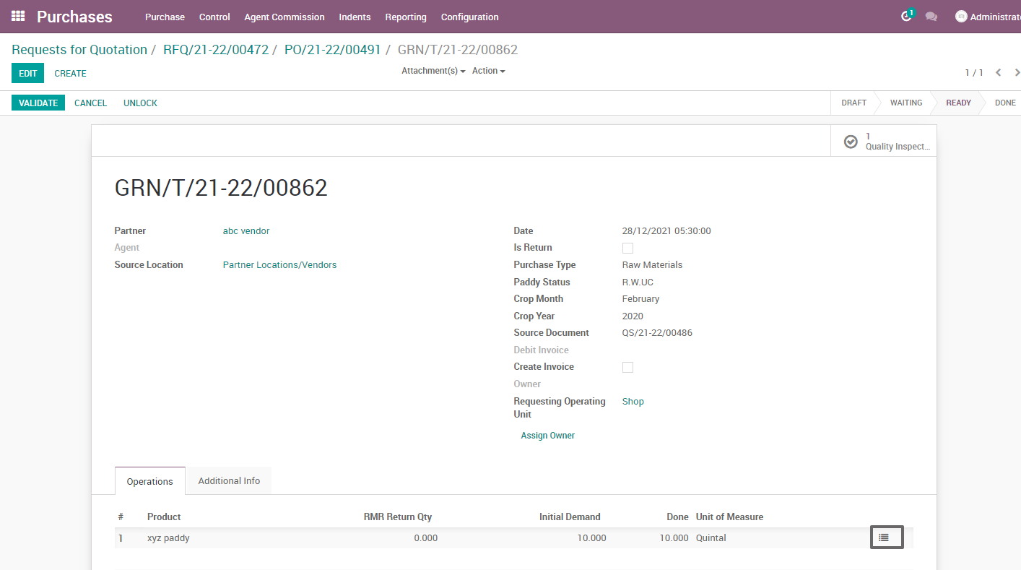The image size is (1021, 570).
Task: Click the next record arrow
Action: (1017, 72)
